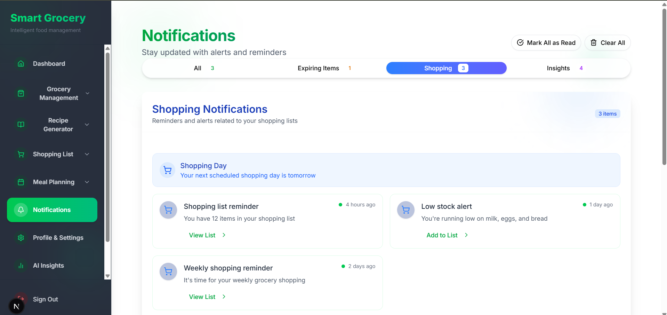The image size is (667, 315).
Task: Click the cart icon on Low stock alert
Action: [x=406, y=210]
